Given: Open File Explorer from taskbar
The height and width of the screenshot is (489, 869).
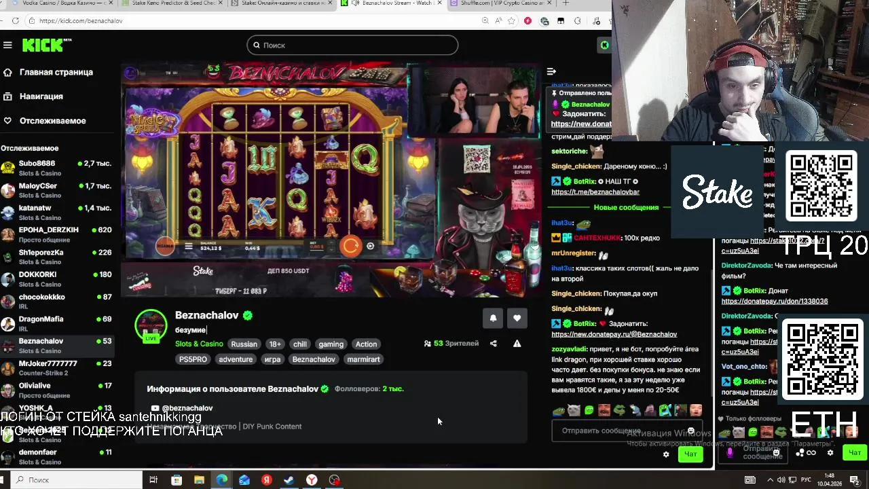Looking at the screenshot, I should click(199, 480).
